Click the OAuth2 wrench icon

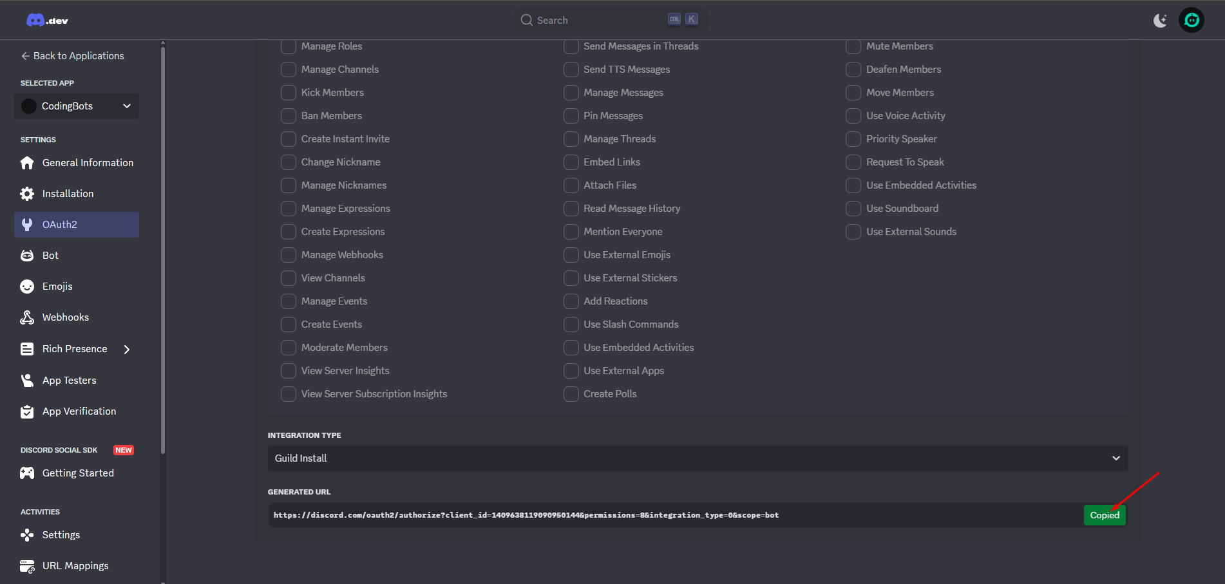27,225
